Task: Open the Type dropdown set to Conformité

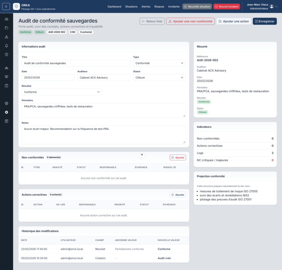Action: coord(159,63)
